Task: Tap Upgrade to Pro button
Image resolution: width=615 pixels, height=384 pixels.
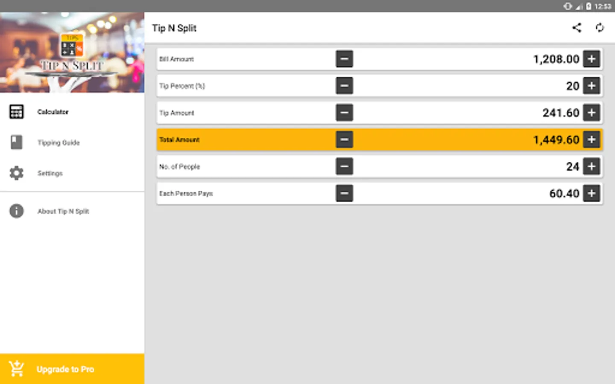Action: click(x=72, y=369)
